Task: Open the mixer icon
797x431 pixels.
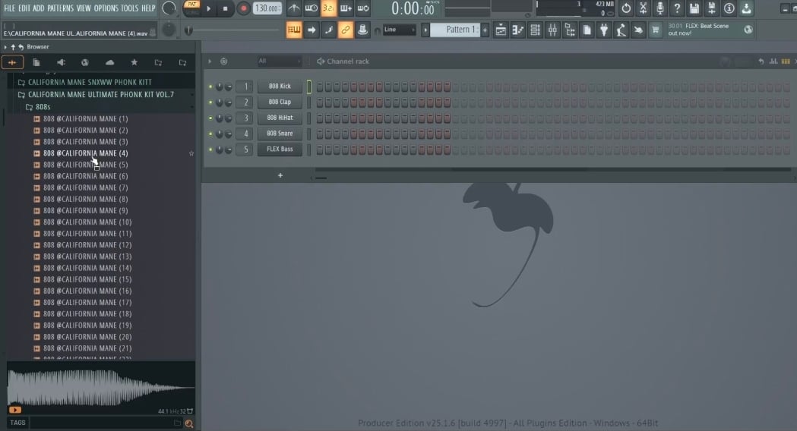Action: (x=552, y=30)
